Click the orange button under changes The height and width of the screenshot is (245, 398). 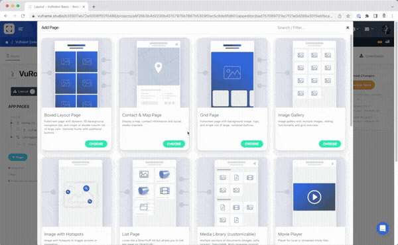pyautogui.click(x=364, y=85)
